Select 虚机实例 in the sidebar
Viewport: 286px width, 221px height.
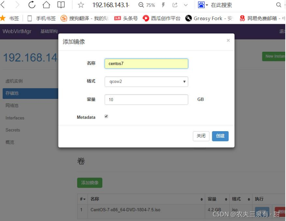[x=14, y=81]
